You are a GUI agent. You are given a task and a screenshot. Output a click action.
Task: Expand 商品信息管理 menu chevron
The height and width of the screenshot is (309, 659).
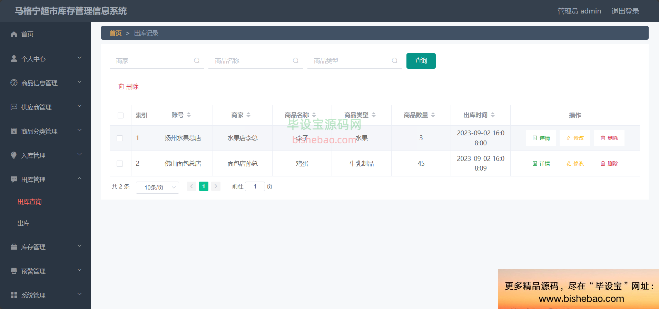tap(79, 82)
